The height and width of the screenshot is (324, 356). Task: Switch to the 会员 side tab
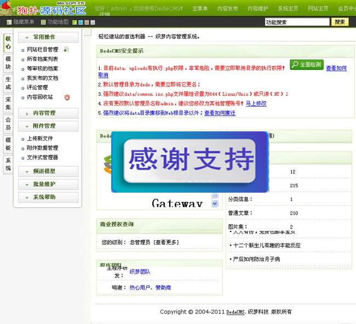[x=8, y=124]
